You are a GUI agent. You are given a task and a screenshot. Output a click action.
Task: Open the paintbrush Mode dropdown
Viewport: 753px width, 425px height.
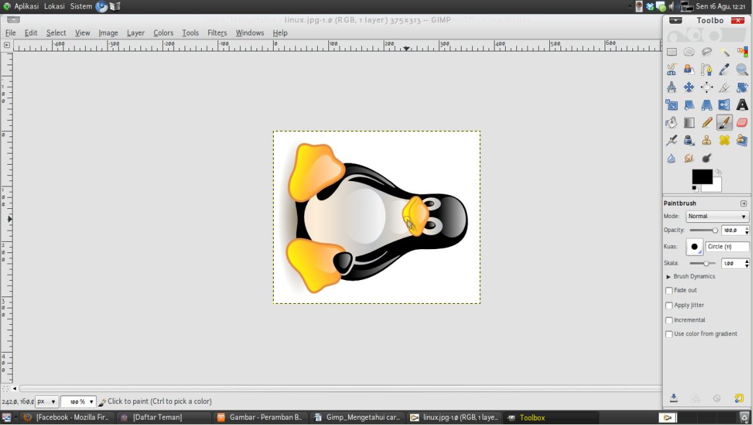(717, 216)
